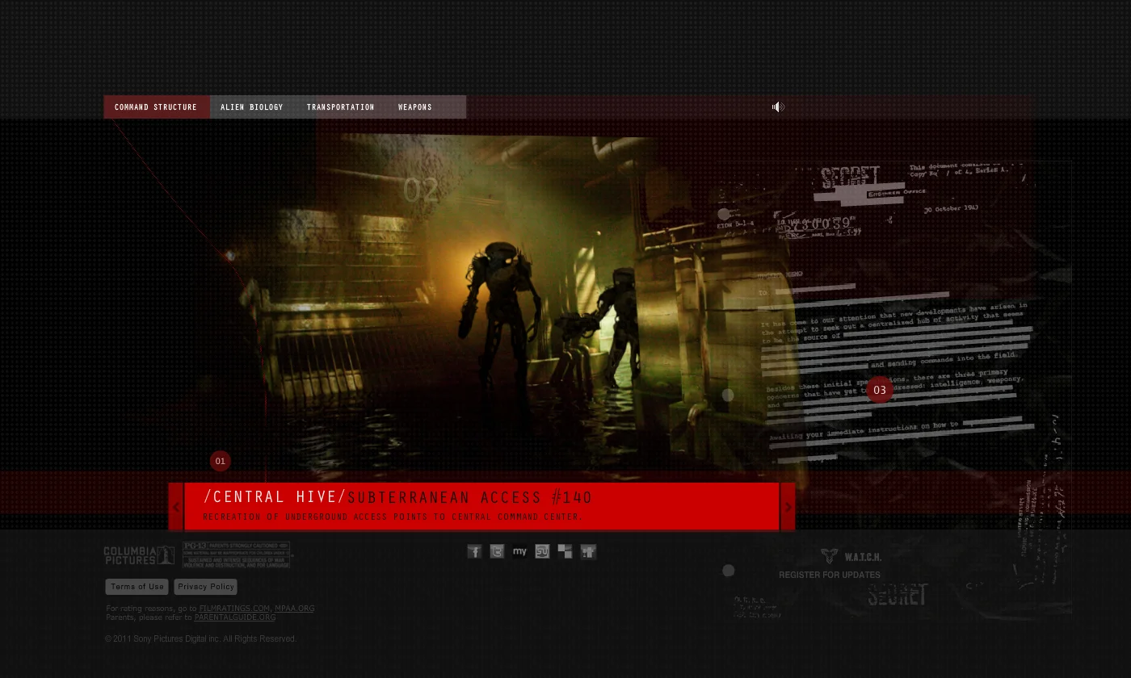Click the StumbleUpon icon
This screenshot has height=678, width=1131.
pos(542,551)
